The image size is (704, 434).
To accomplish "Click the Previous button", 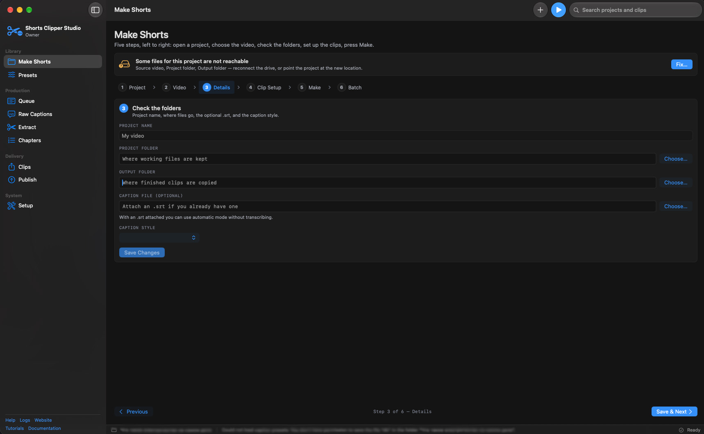I will [134, 411].
